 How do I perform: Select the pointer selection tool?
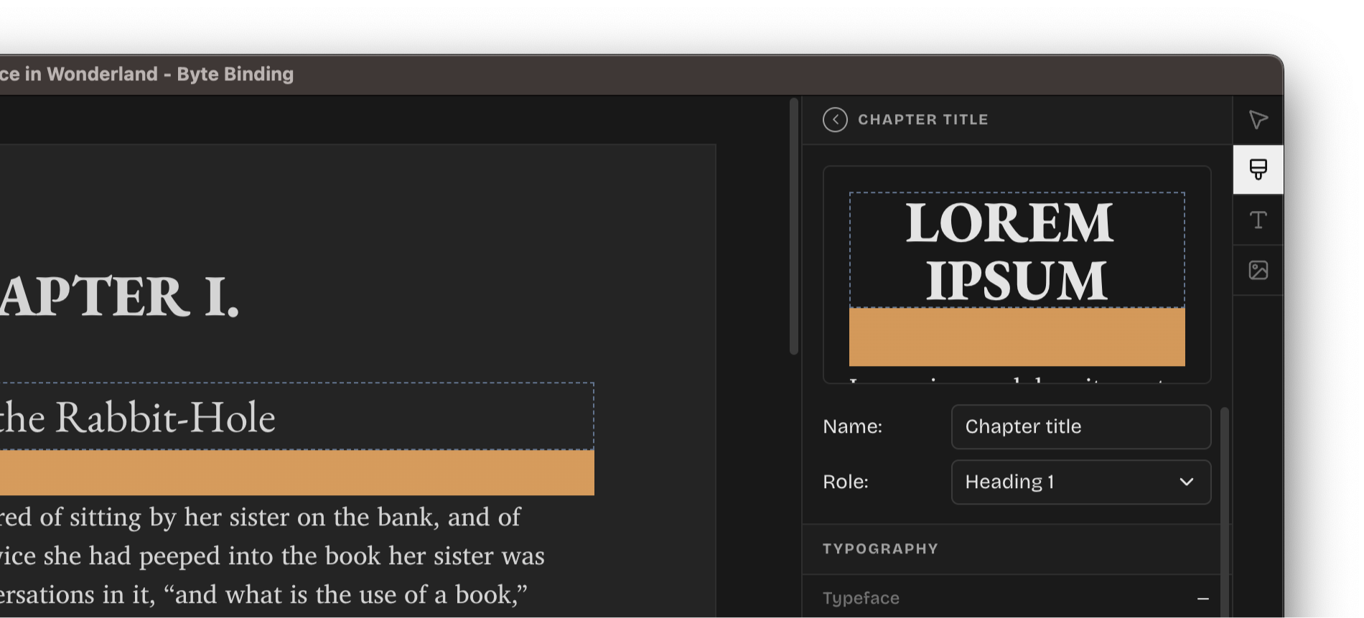click(1258, 120)
